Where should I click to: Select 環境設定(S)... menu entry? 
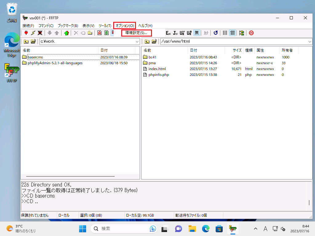coord(136,33)
